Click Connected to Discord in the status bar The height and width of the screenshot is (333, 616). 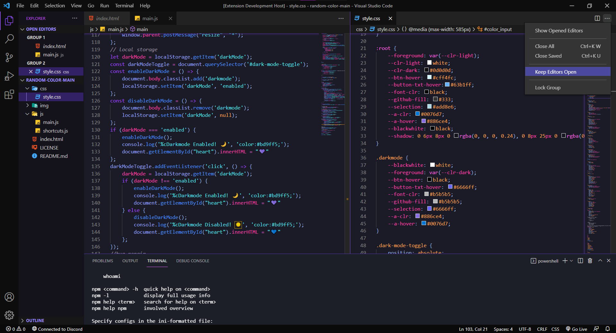pos(57,329)
